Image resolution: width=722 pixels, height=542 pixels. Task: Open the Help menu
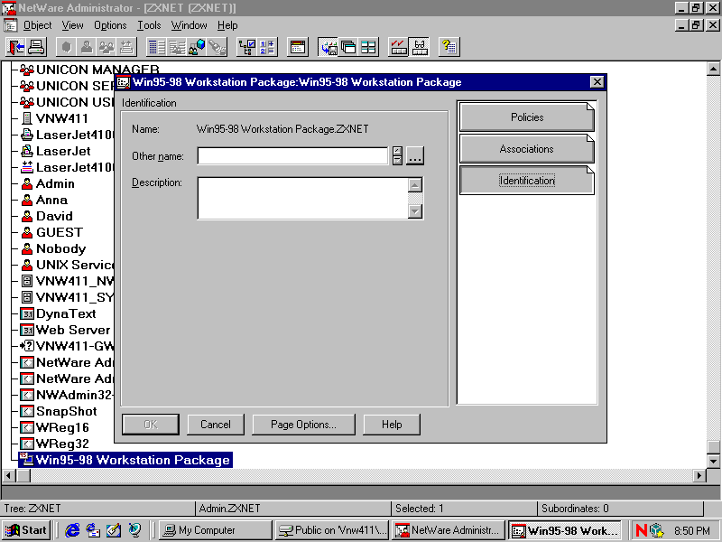tap(227, 25)
